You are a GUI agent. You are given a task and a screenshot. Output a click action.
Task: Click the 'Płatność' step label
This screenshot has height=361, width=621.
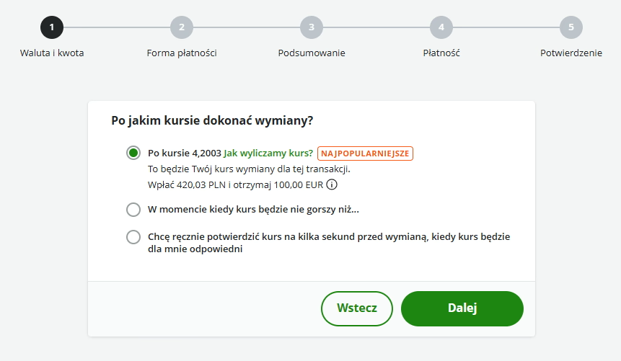(x=441, y=53)
